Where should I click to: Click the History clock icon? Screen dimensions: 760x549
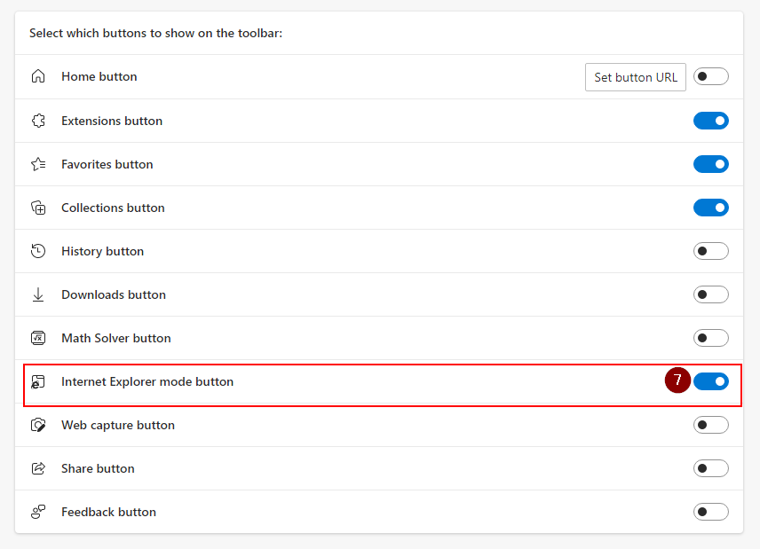38,251
